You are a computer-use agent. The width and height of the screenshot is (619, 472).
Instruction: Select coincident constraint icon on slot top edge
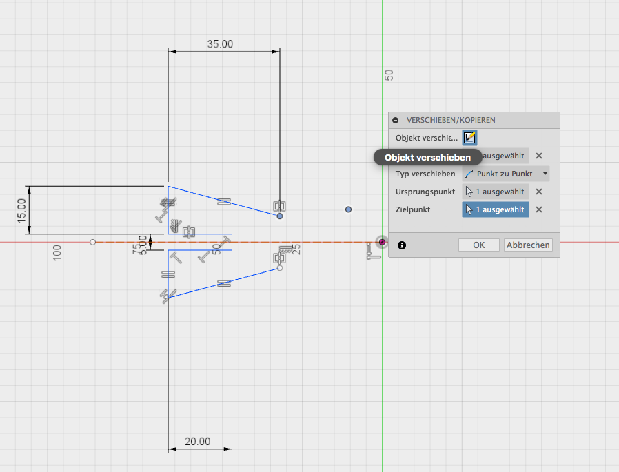point(189,232)
